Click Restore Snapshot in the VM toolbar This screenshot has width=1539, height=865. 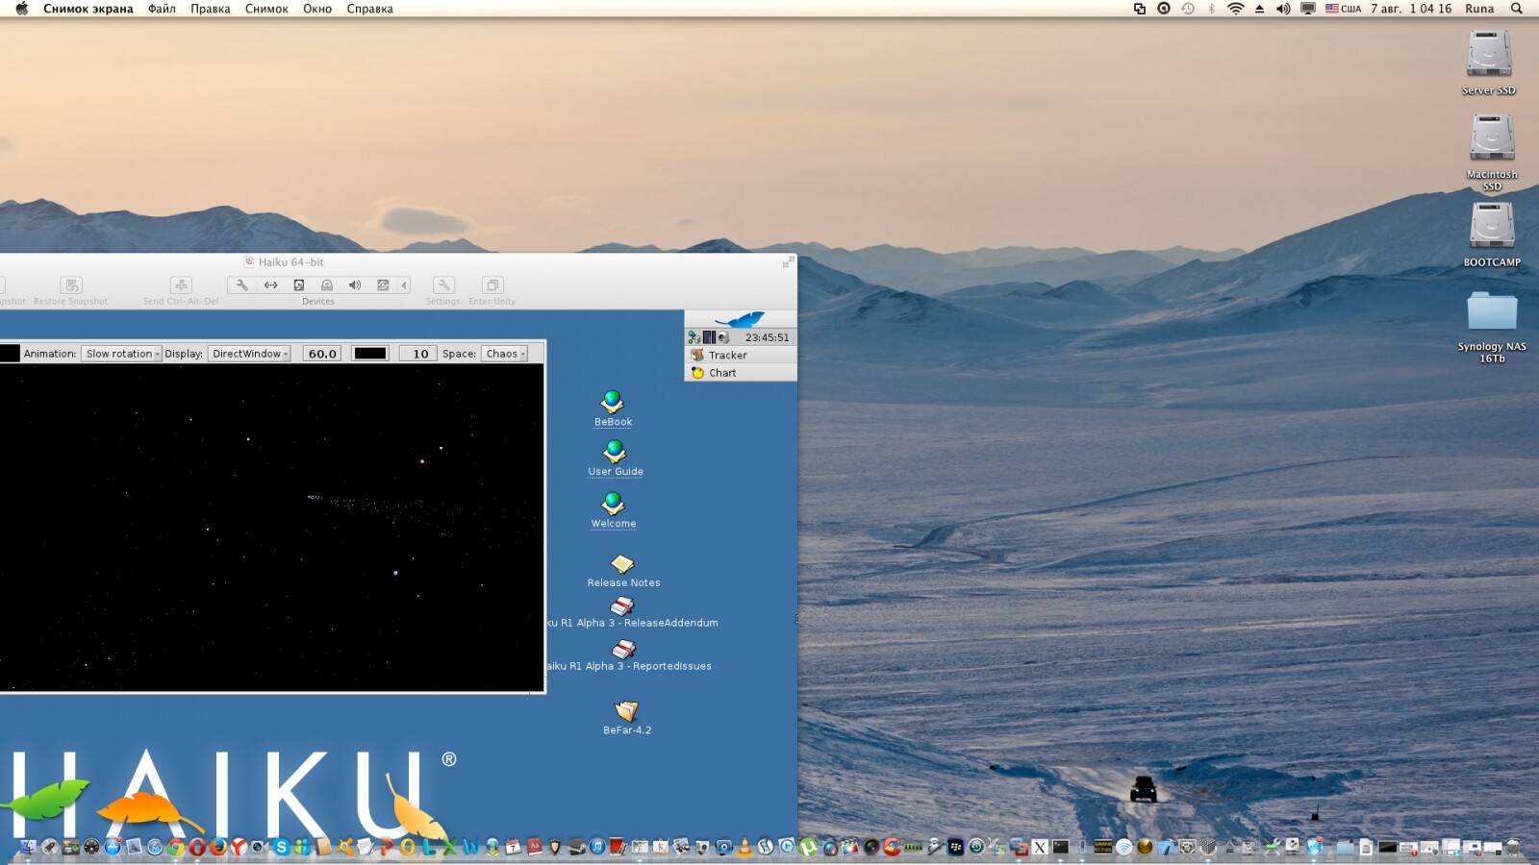tap(71, 291)
